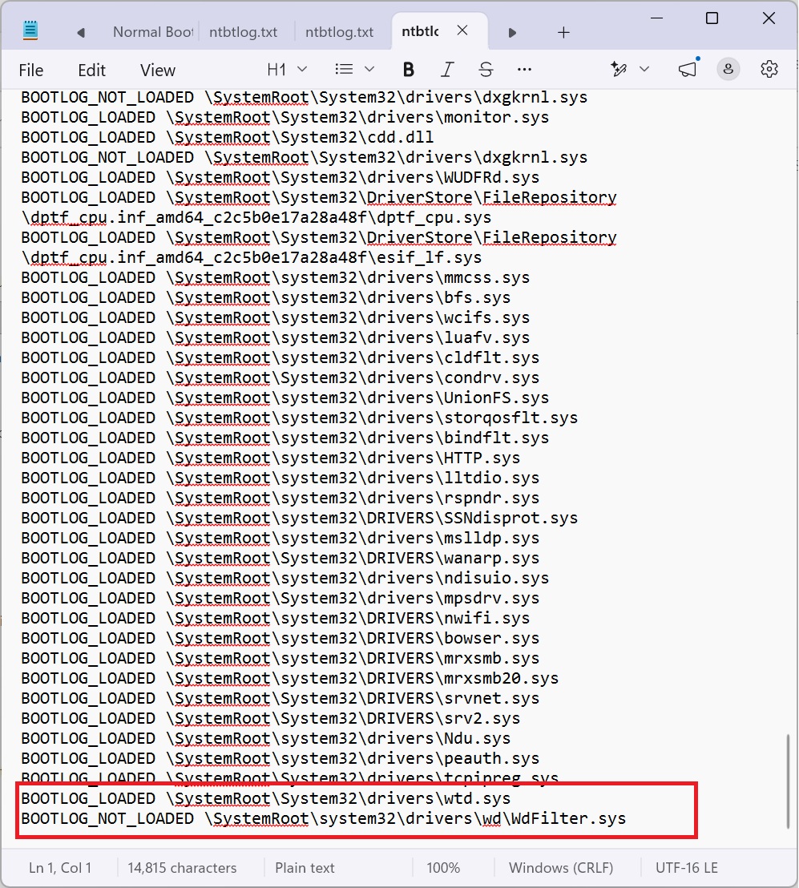This screenshot has height=888, width=799.
Task: Open the account profile icon
Action: click(728, 69)
